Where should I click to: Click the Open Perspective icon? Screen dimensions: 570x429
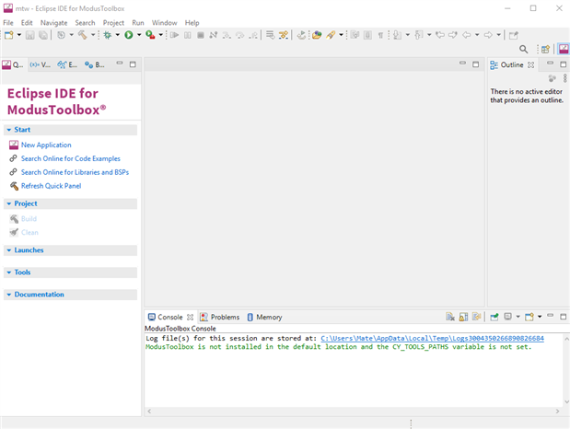tap(545, 49)
